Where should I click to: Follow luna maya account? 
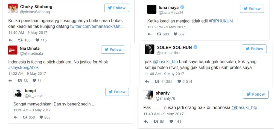[x=252, y=9]
